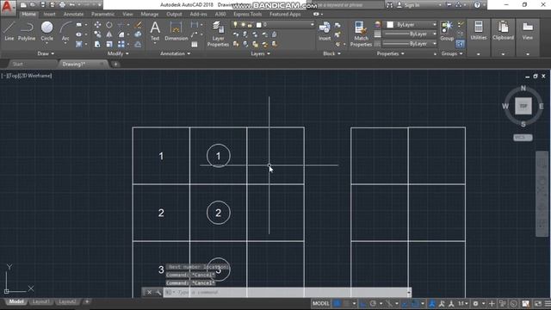Click the new drawing tab plus button

pos(115,64)
